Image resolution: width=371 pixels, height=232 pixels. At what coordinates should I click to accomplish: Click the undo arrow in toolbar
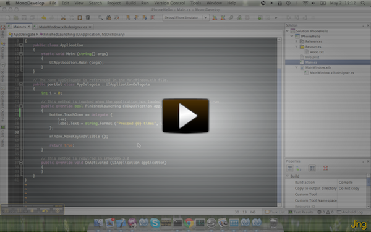click(44, 18)
